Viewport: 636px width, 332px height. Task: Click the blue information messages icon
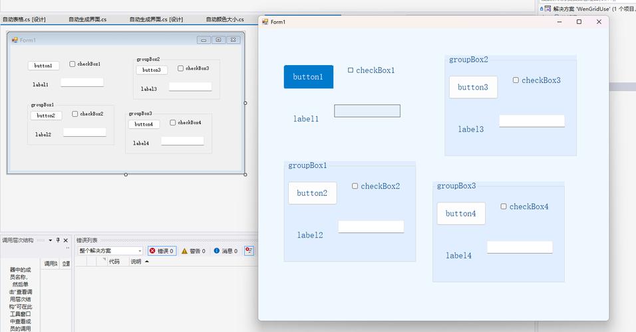[x=216, y=251]
